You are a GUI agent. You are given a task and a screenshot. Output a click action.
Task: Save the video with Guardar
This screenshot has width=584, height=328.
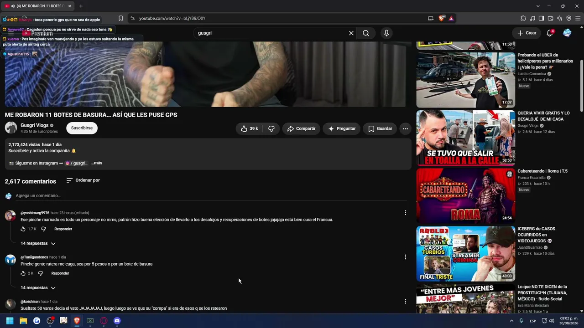[380, 129]
